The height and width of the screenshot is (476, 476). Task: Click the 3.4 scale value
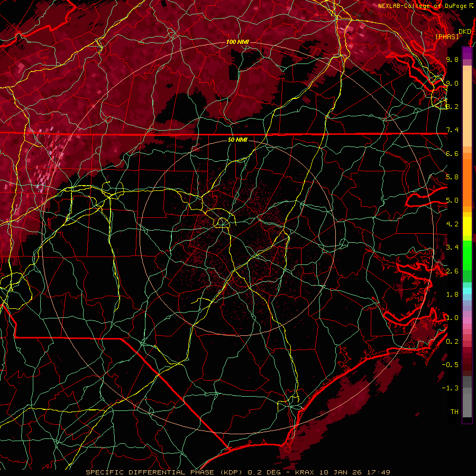coord(452,248)
